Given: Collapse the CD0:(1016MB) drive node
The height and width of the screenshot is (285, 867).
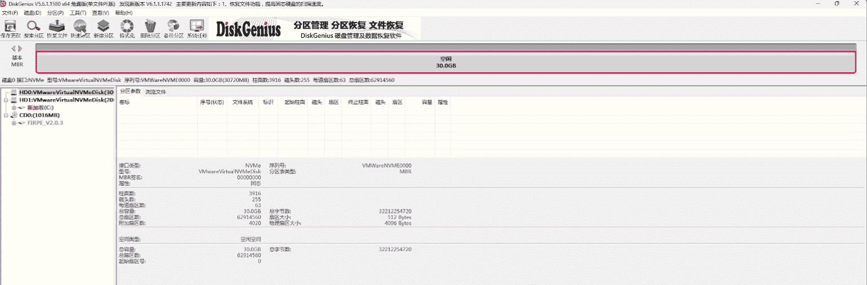Looking at the screenshot, I should coord(6,115).
